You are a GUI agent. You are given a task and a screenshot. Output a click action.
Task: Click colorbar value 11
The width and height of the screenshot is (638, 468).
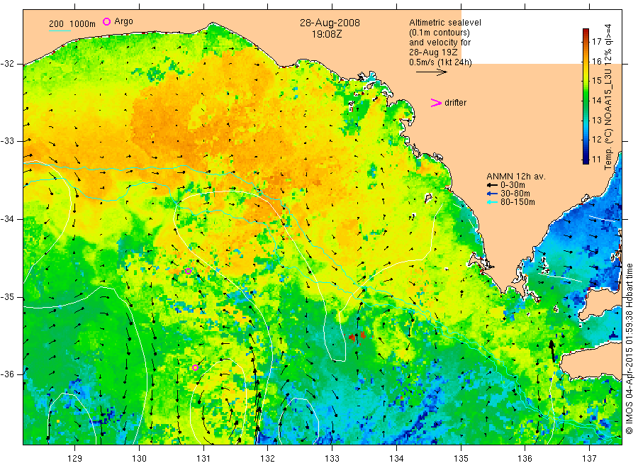(596, 159)
